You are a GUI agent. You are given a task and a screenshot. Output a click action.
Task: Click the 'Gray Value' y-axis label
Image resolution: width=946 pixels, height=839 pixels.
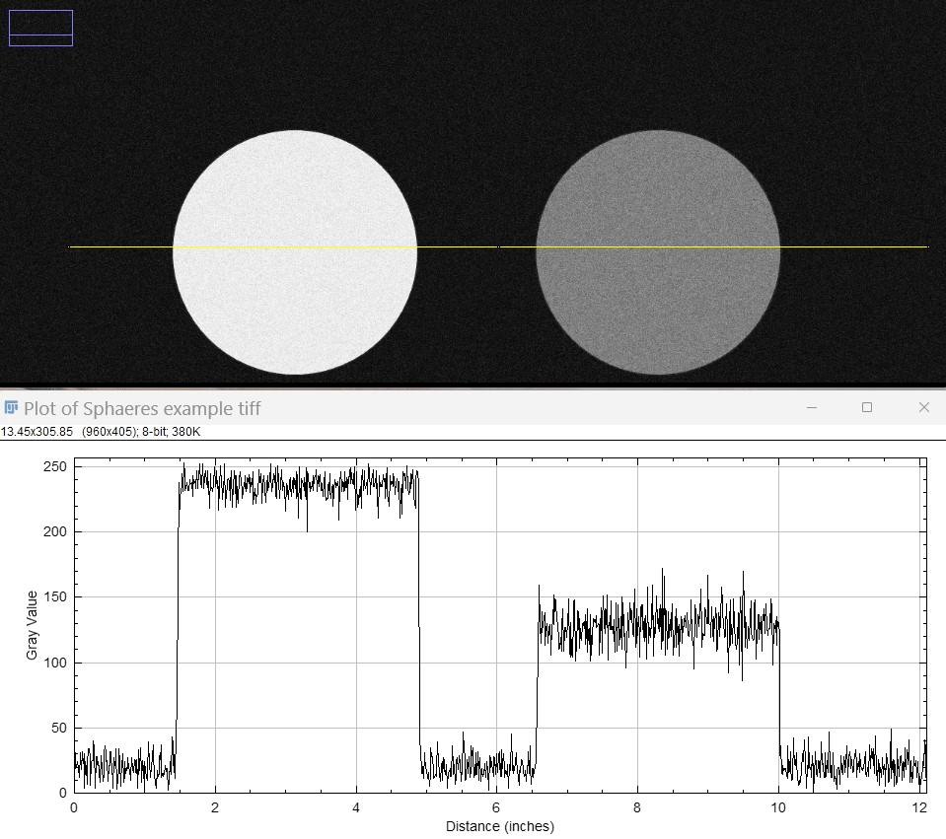[32, 625]
